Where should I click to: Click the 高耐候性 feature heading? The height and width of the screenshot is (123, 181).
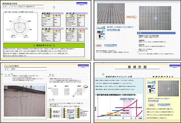click(142, 40)
